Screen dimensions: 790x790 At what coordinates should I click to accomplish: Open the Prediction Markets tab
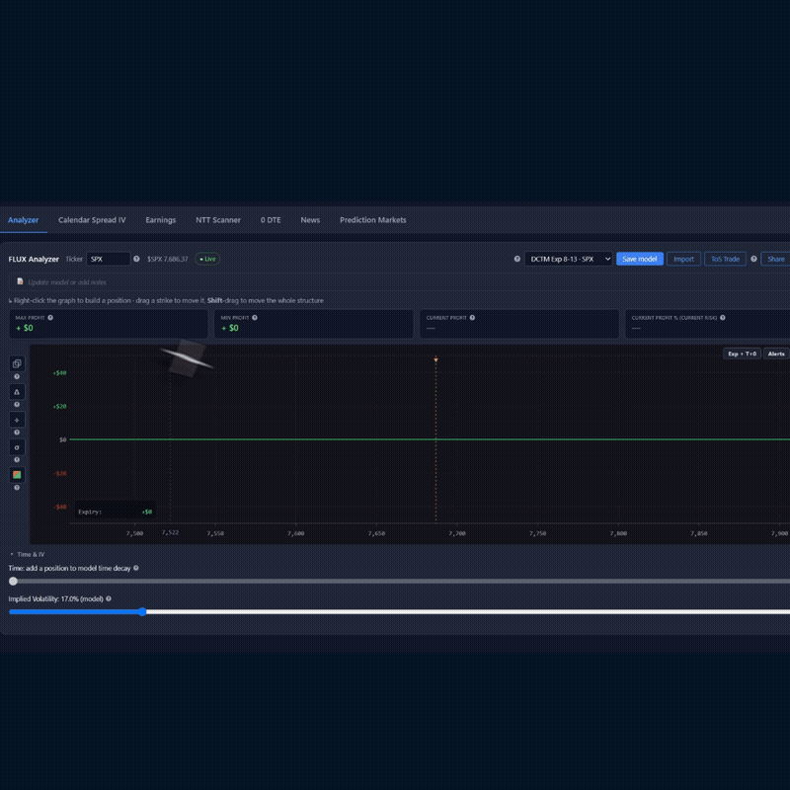pos(373,220)
